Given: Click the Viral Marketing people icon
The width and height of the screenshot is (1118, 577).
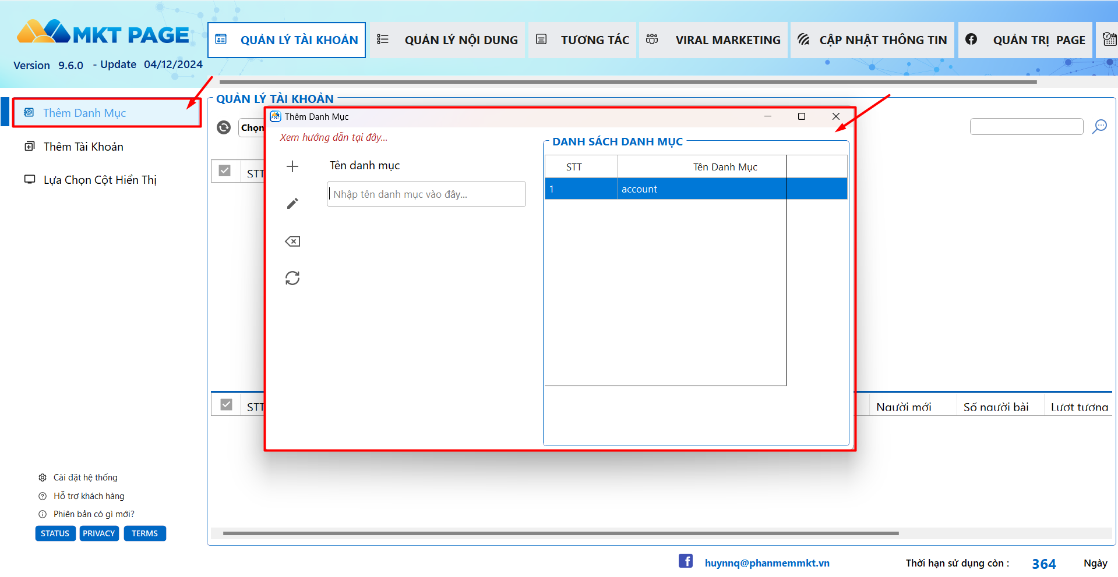Looking at the screenshot, I should click(x=652, y=39).
